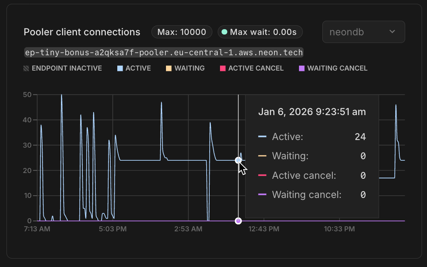This screenshot has height=267, width=427.
Task: Hide the ACTIVE CANCEL series from the legend
Action: click(252, 68)
